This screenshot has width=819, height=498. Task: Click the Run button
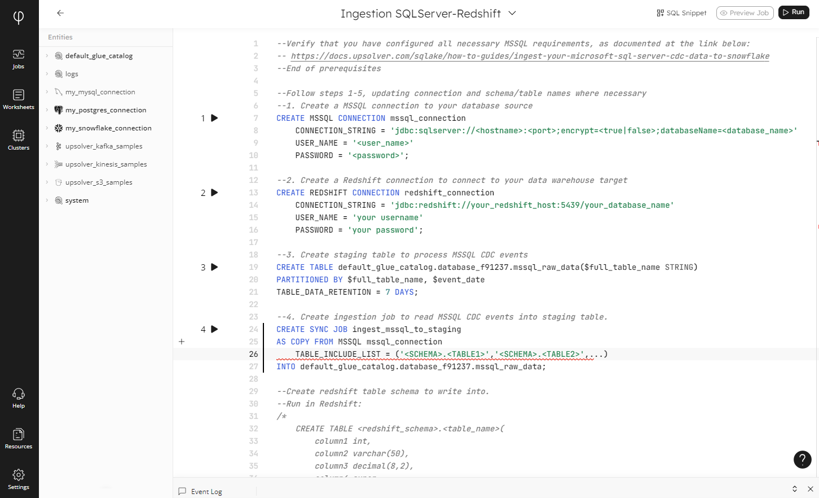click(x=794, y=12)
